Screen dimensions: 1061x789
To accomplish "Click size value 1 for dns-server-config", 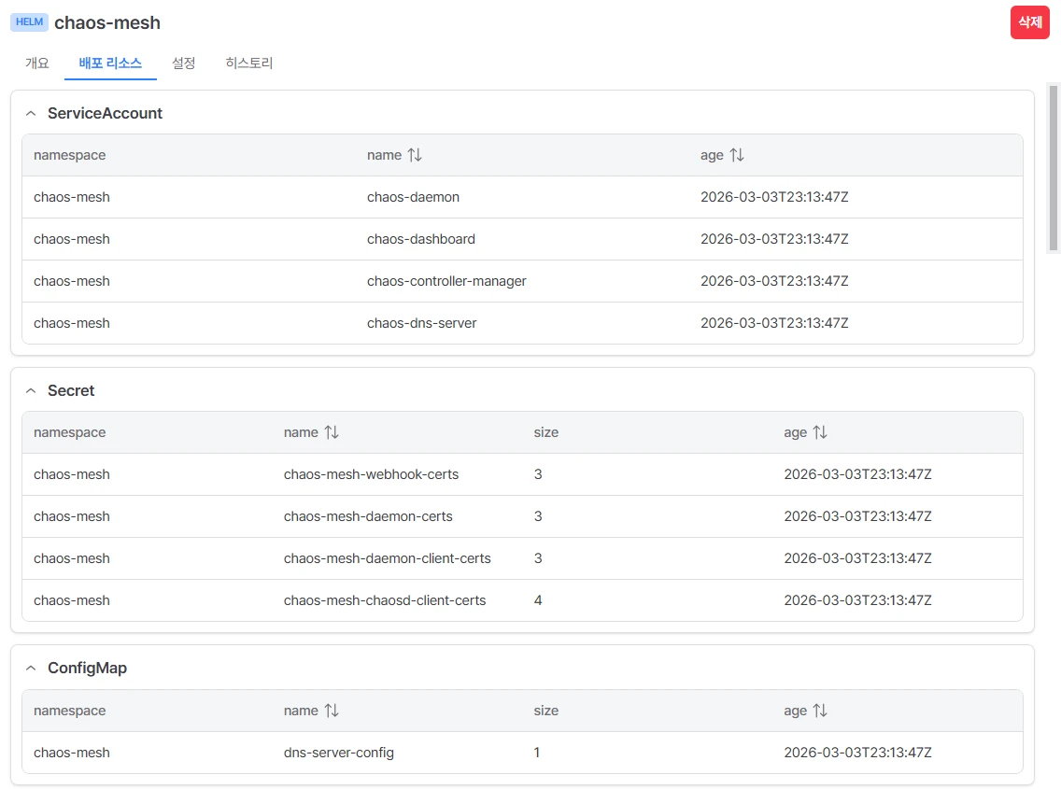I will point(537,753).
